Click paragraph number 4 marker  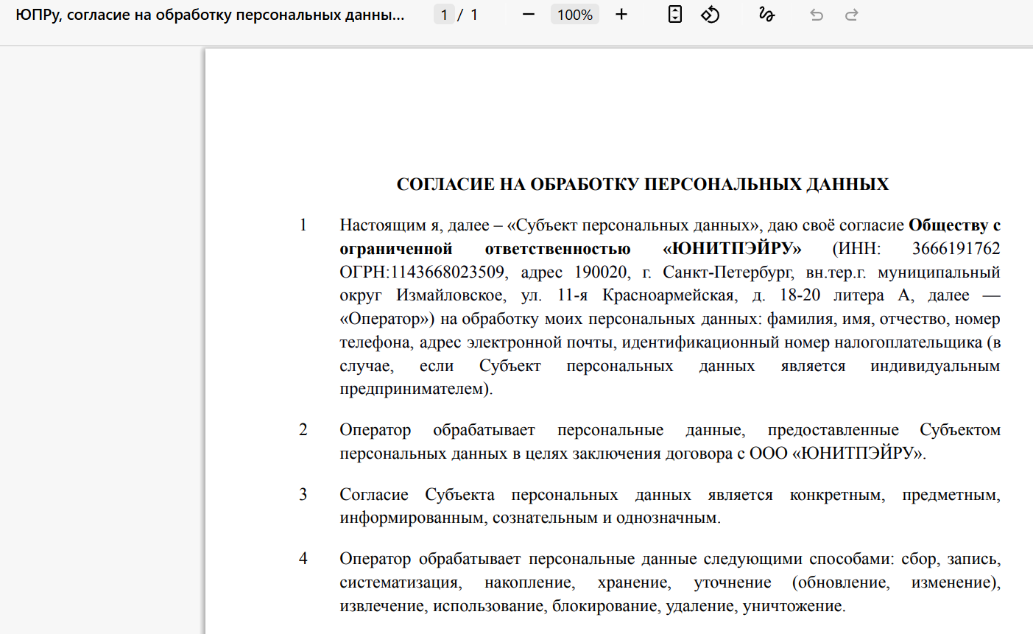303,559
